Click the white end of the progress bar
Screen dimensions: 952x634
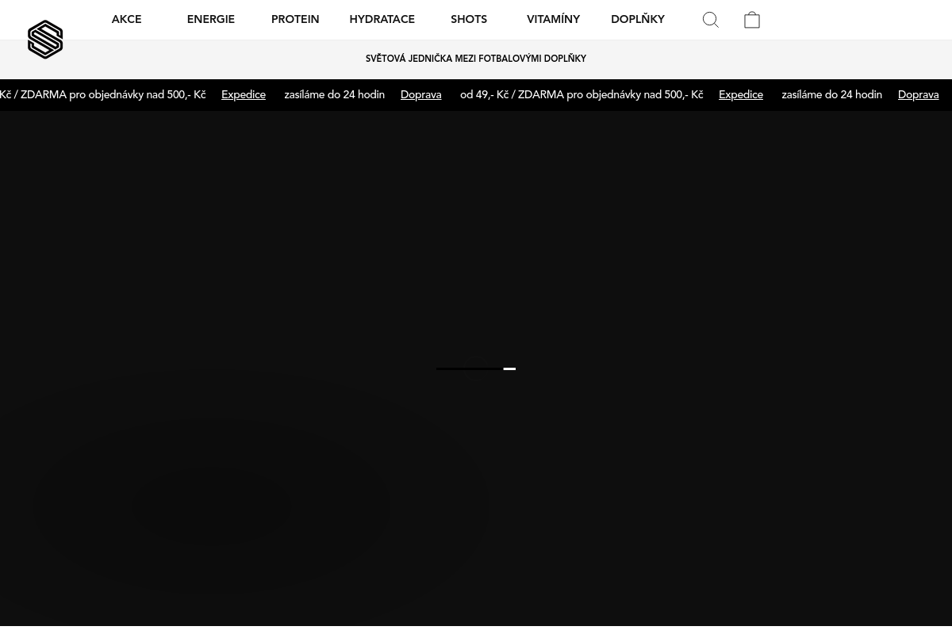509,369
